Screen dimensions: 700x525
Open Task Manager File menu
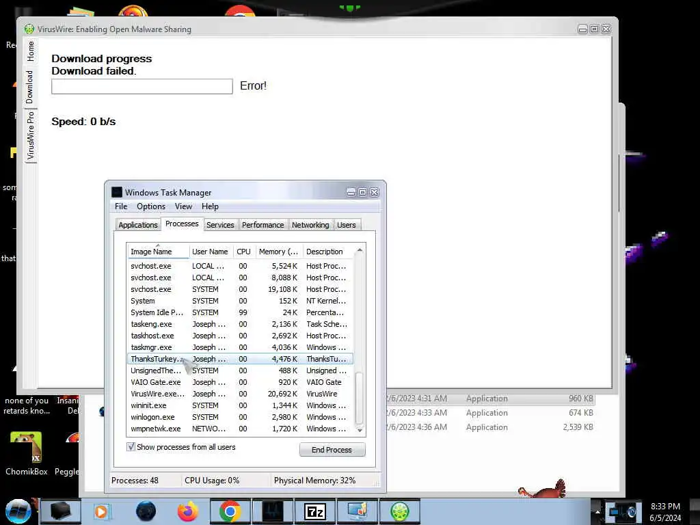(x=121, y=206)
